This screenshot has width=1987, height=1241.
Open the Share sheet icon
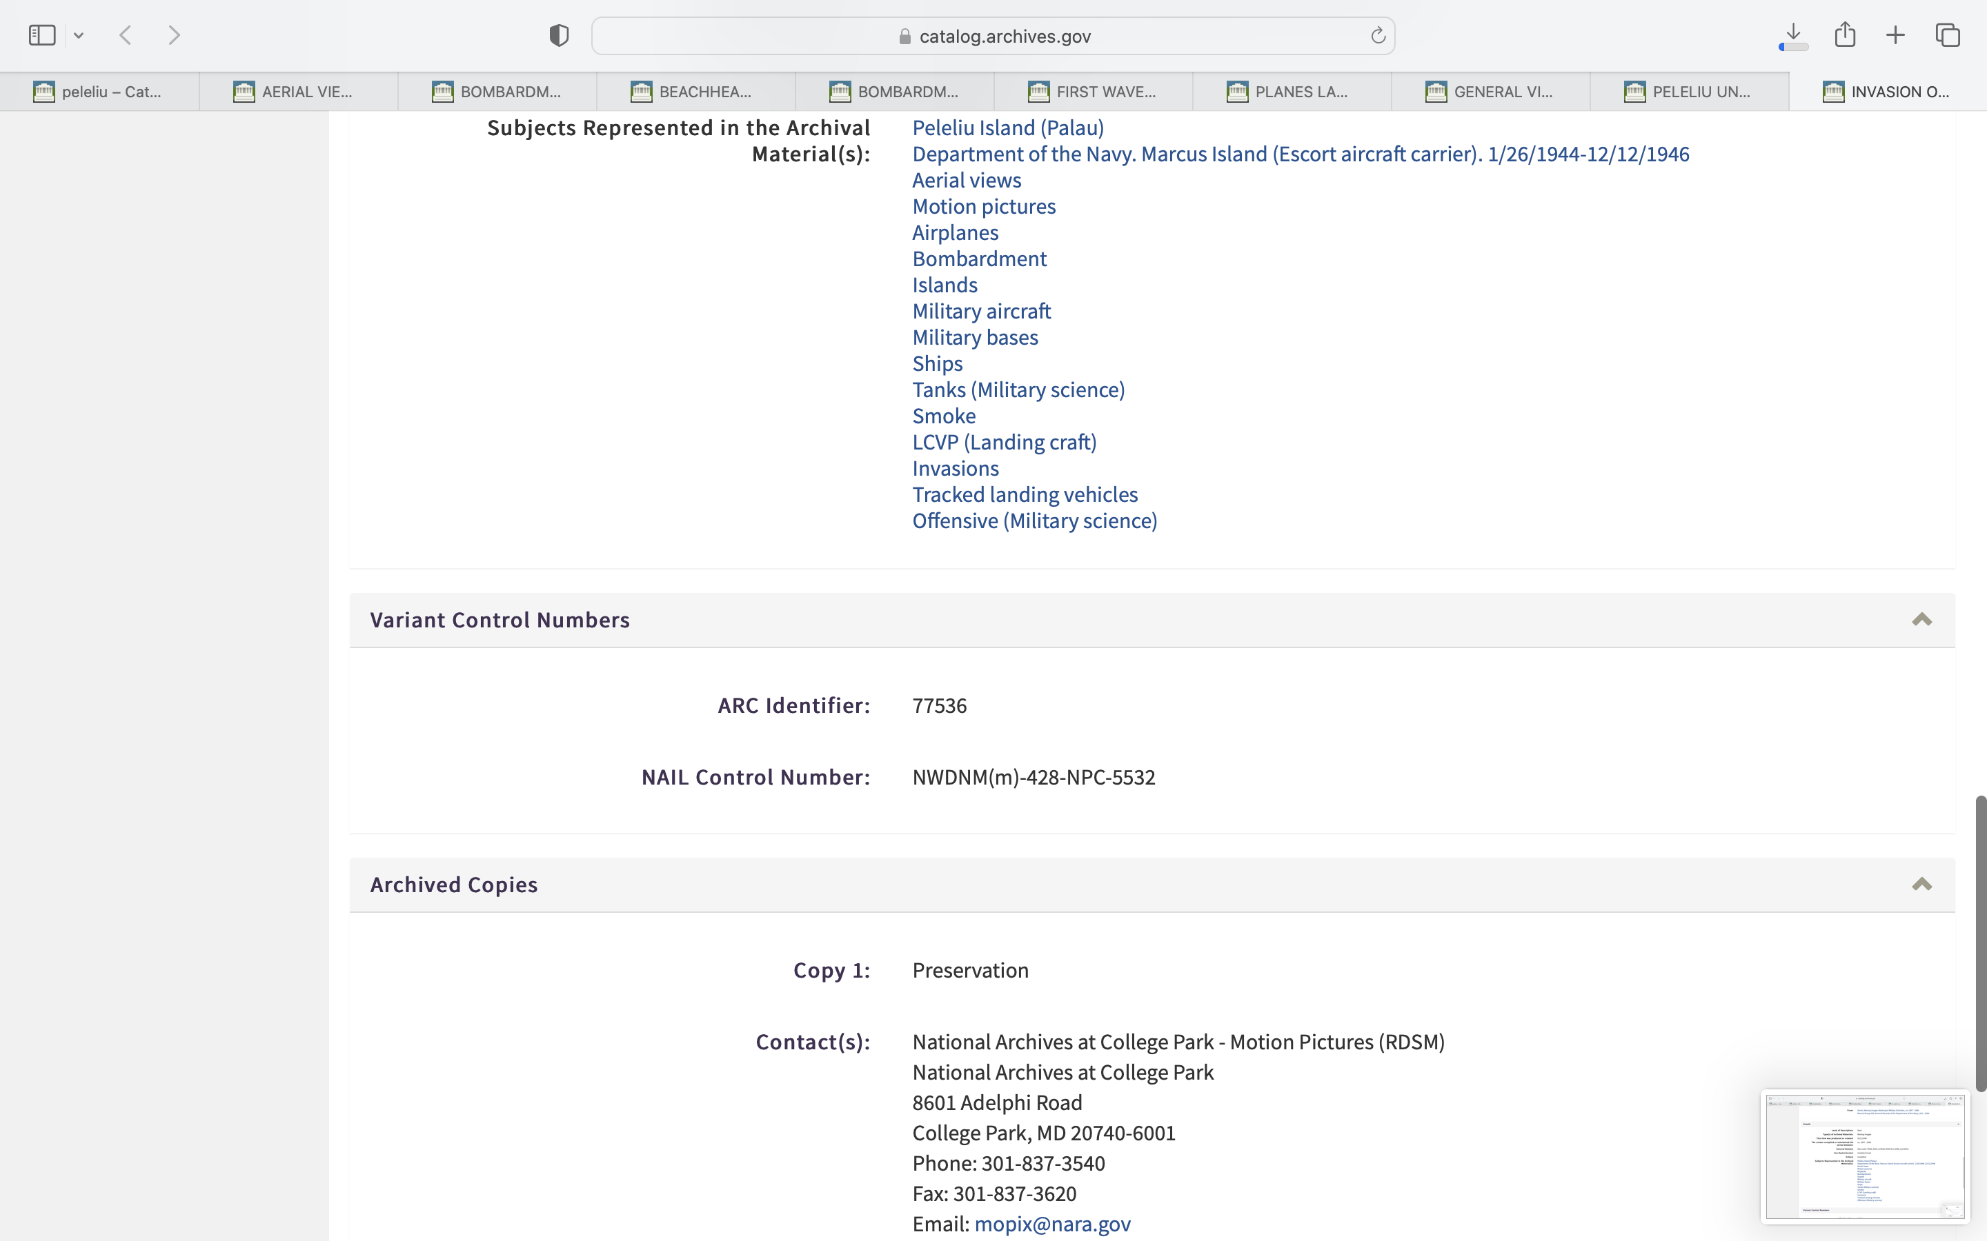tap(1845, 34)
